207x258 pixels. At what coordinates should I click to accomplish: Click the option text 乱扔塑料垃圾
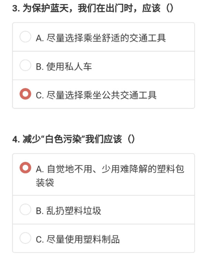click(73, 211)
